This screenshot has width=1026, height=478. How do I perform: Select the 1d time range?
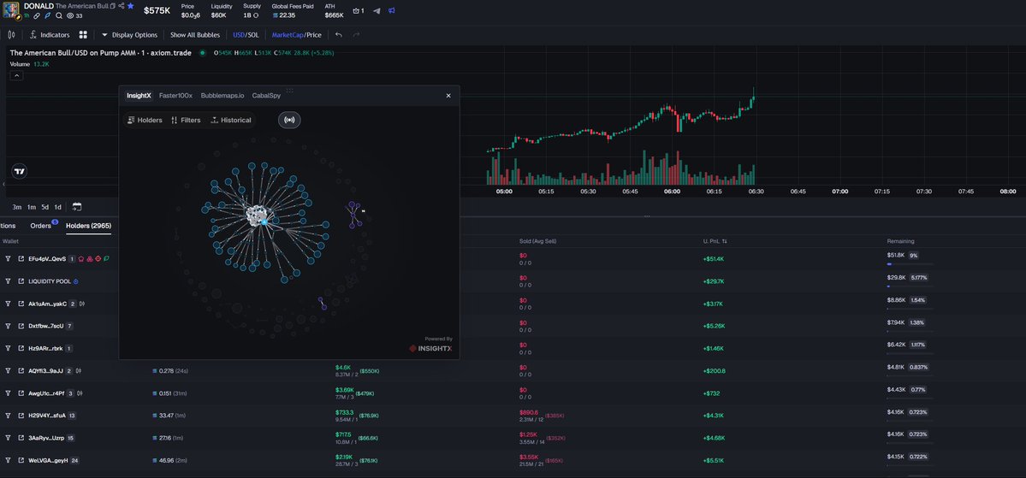(57, 207)
